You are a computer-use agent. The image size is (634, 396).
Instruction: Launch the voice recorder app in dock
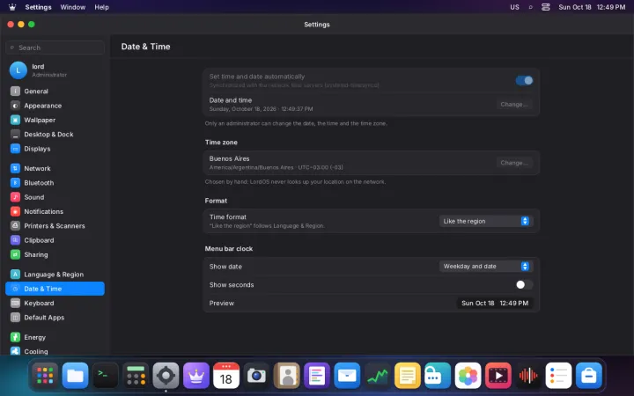pos(528,376)
